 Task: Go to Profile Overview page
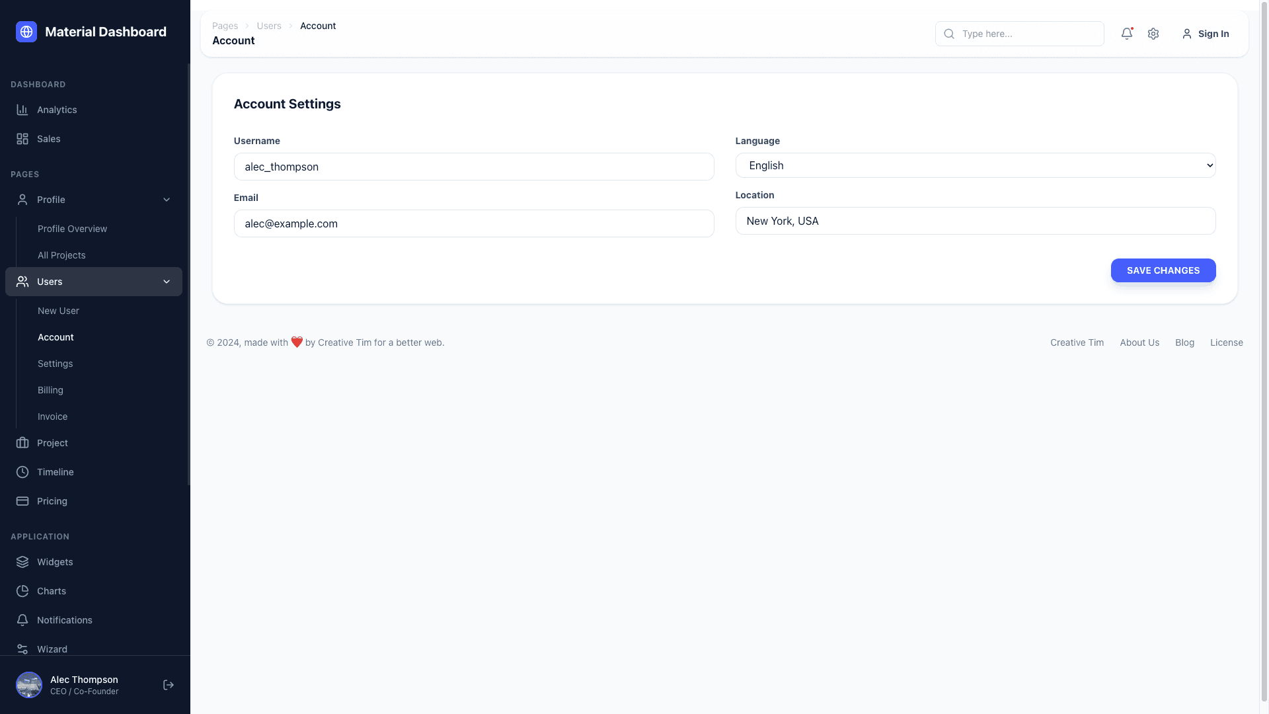(72, 229)
